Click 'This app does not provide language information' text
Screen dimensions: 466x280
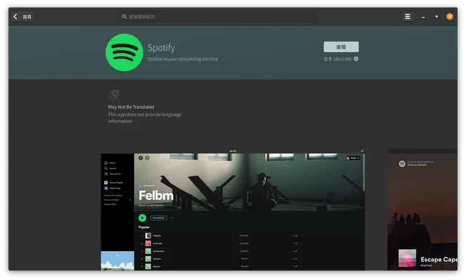144,118
